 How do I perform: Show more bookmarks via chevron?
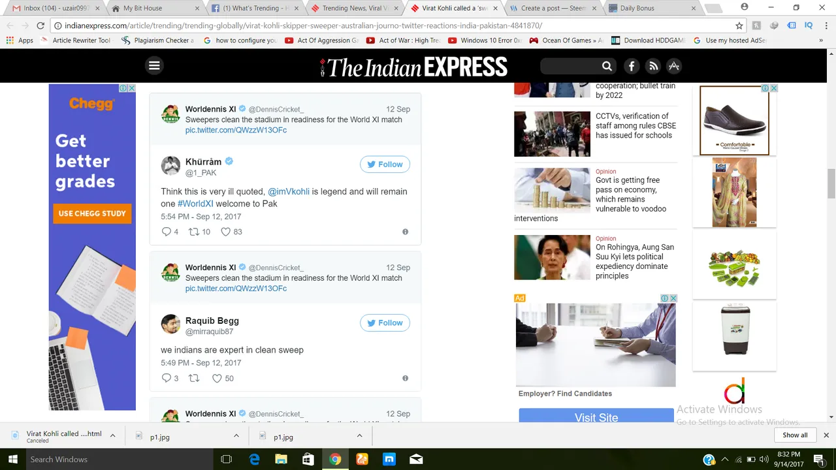(821, 40)
